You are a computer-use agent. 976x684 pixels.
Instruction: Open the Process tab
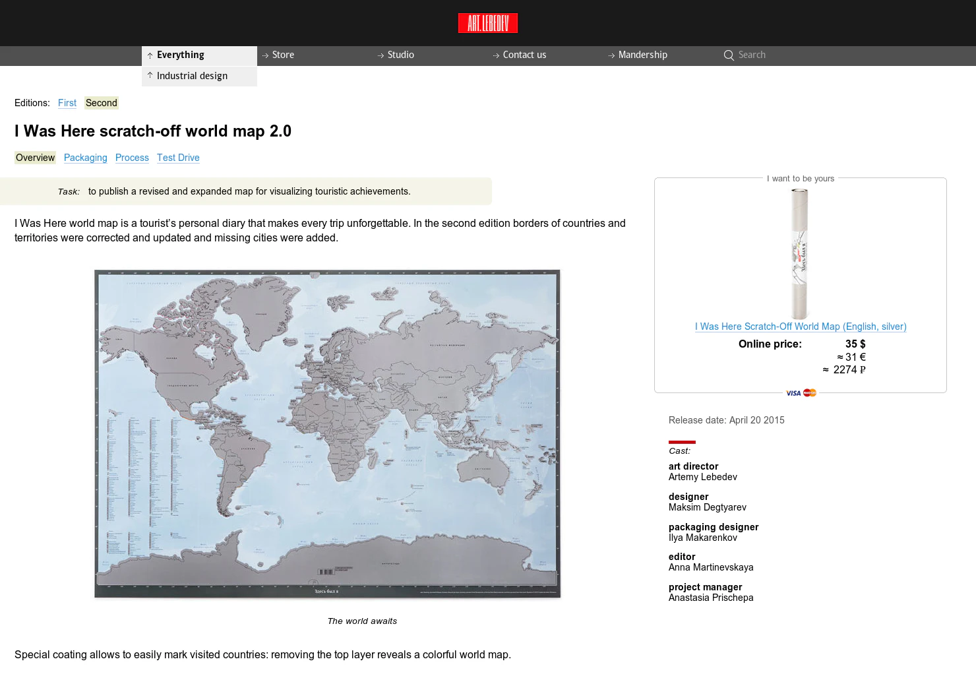pos(132,158)
